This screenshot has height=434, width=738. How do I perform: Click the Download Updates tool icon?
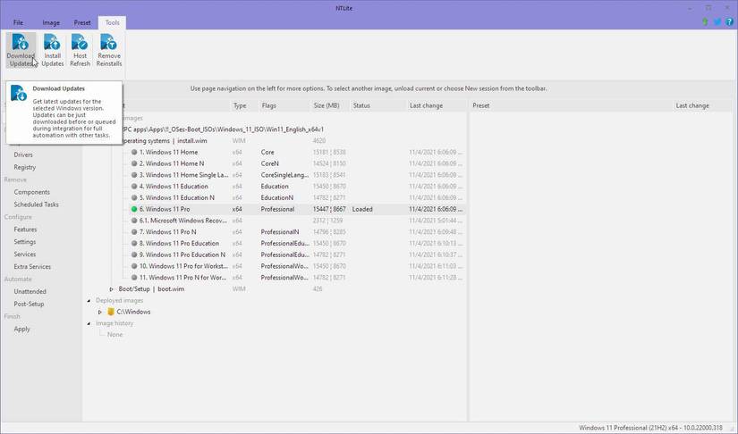point(21,42)
